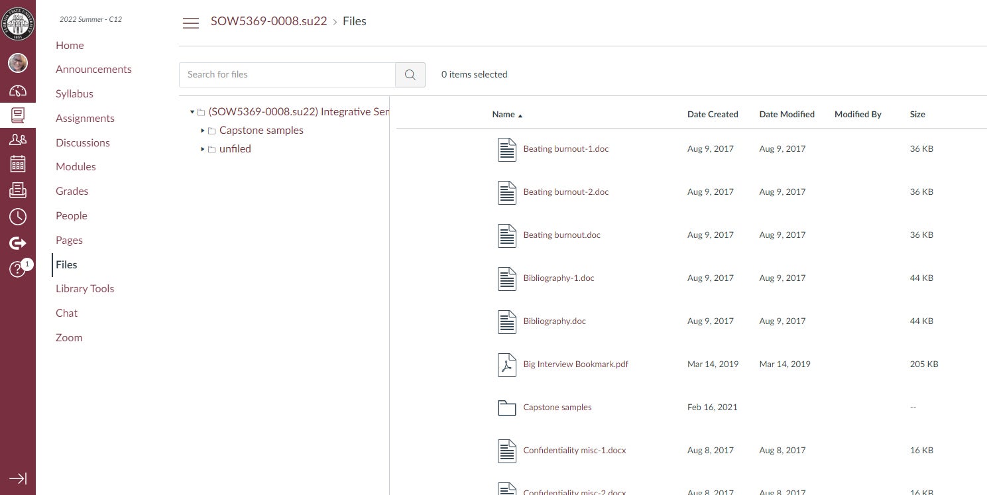This screenshot has width=987, height=495.
Task: Open the Big Interview Bookmark.pdf file
Action: point(575,364)
